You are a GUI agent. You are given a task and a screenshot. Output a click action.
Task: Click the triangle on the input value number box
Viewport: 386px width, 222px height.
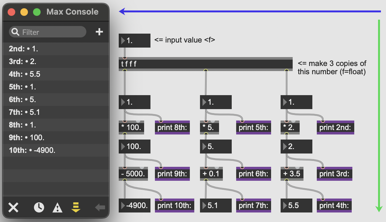click(123, 41)
